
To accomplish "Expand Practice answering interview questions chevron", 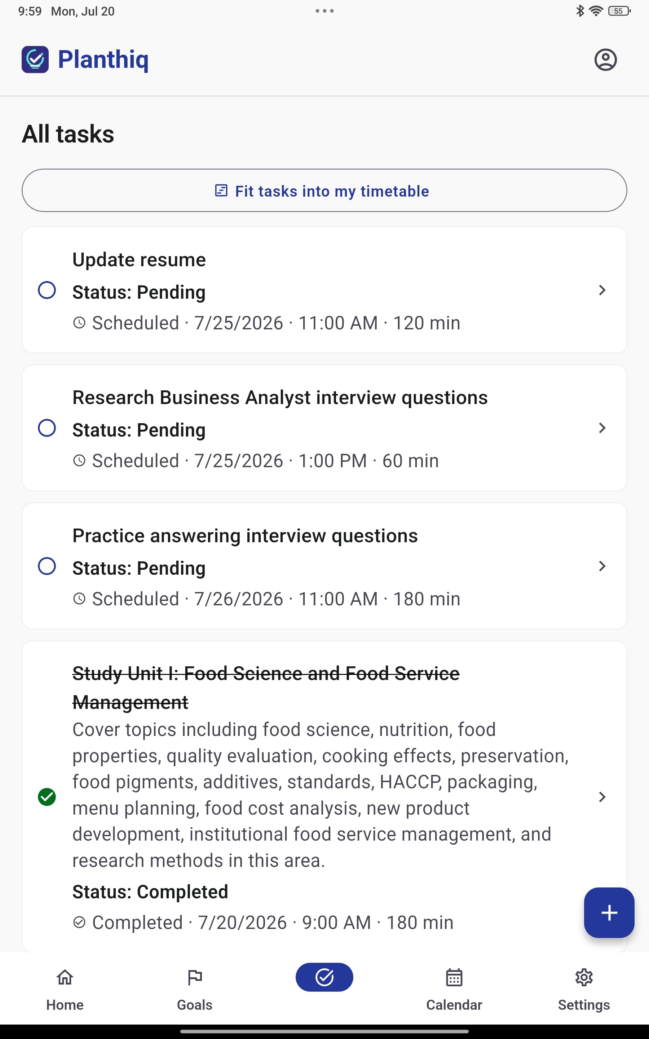I will pyautogui.click(x=602, y=566).
